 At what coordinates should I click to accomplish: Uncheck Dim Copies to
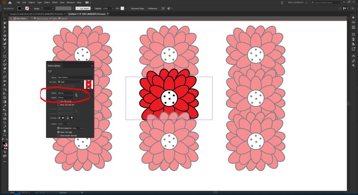coord(59,128)
